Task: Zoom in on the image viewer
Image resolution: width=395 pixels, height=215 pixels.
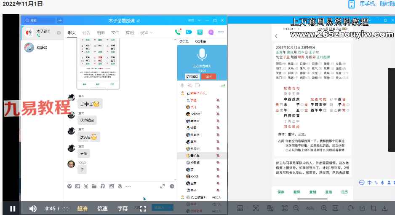Action: coord(324,208)
